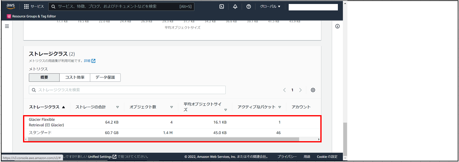Click the 45.0 KB average size cell
This screenshot has width=459, height=162.
220,133
